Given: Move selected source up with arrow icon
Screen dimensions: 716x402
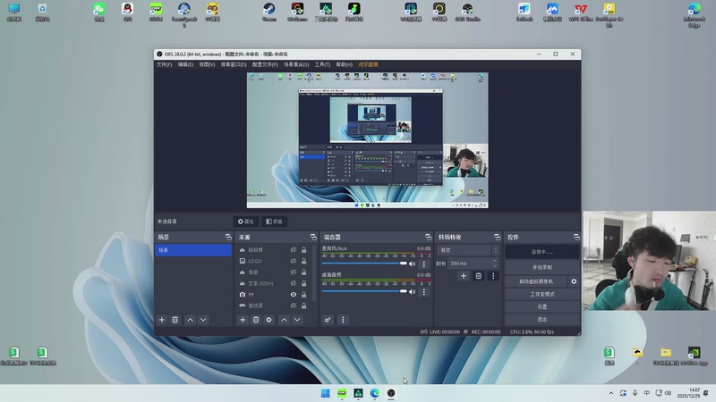Looking at the screenshot, I should pyautogui.click(x=285, y=320).
